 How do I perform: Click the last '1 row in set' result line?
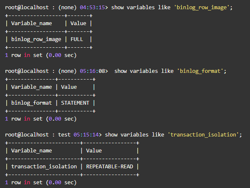tap(41, 183)
